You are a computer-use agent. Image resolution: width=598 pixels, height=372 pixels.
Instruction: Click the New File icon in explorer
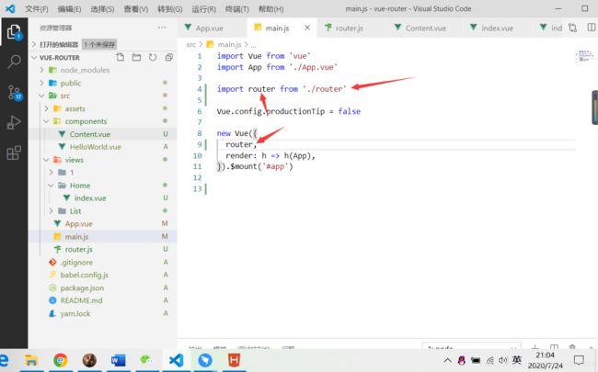tap(121, 57)
